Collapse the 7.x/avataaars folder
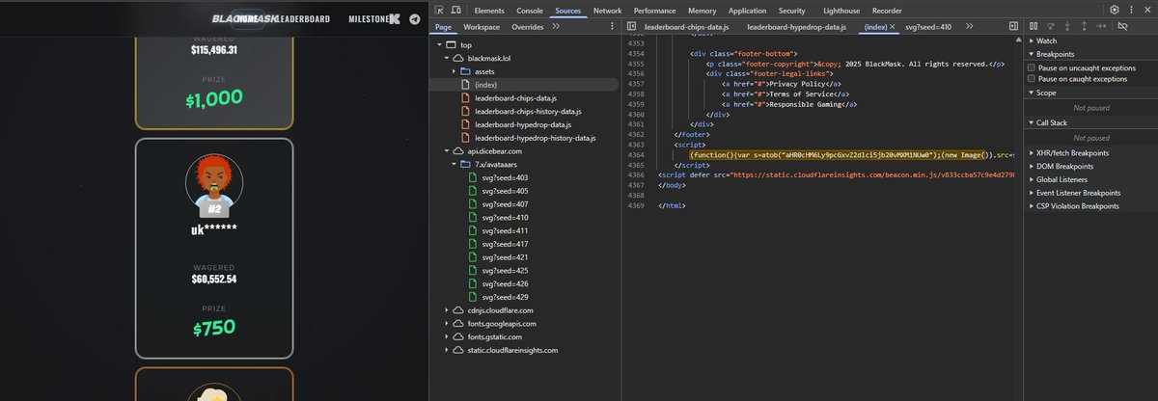Viewport: 1158px width, 401px height. [454, 165]
